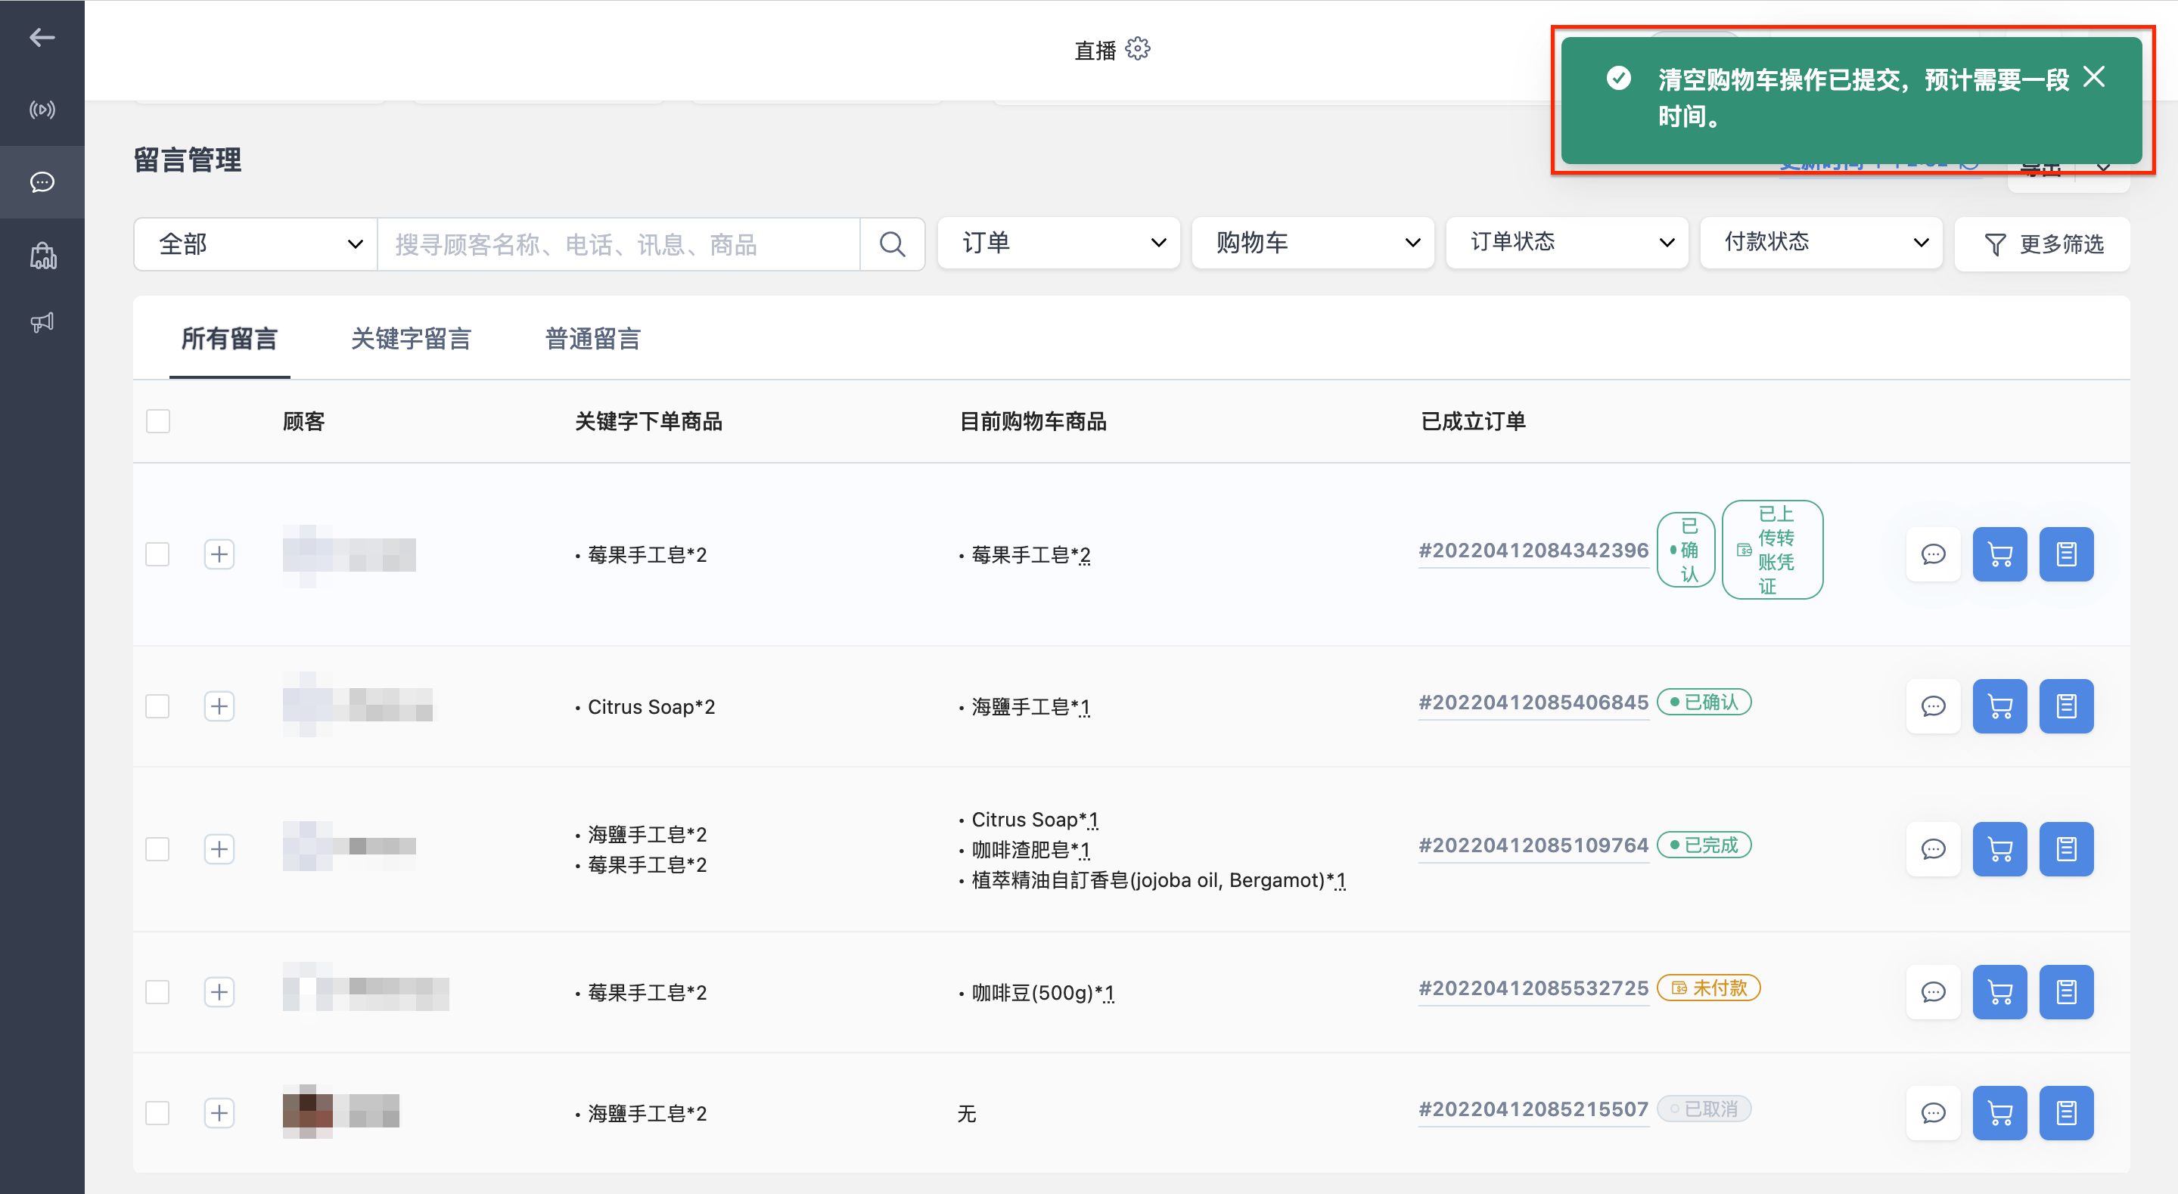This screenshot has width=2178, height=1194.
Task: Toggle the select-all checkbox in table header
Action: click(x=158, y=421)
